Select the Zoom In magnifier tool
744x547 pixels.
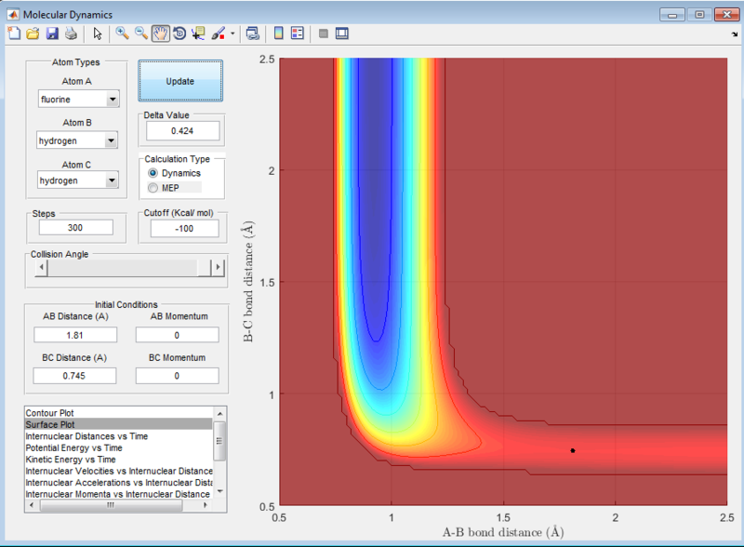[121, 33]
